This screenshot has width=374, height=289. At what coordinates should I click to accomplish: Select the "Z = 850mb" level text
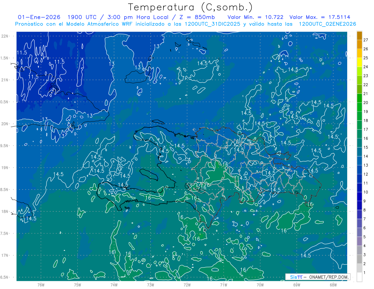pos(197,17)
